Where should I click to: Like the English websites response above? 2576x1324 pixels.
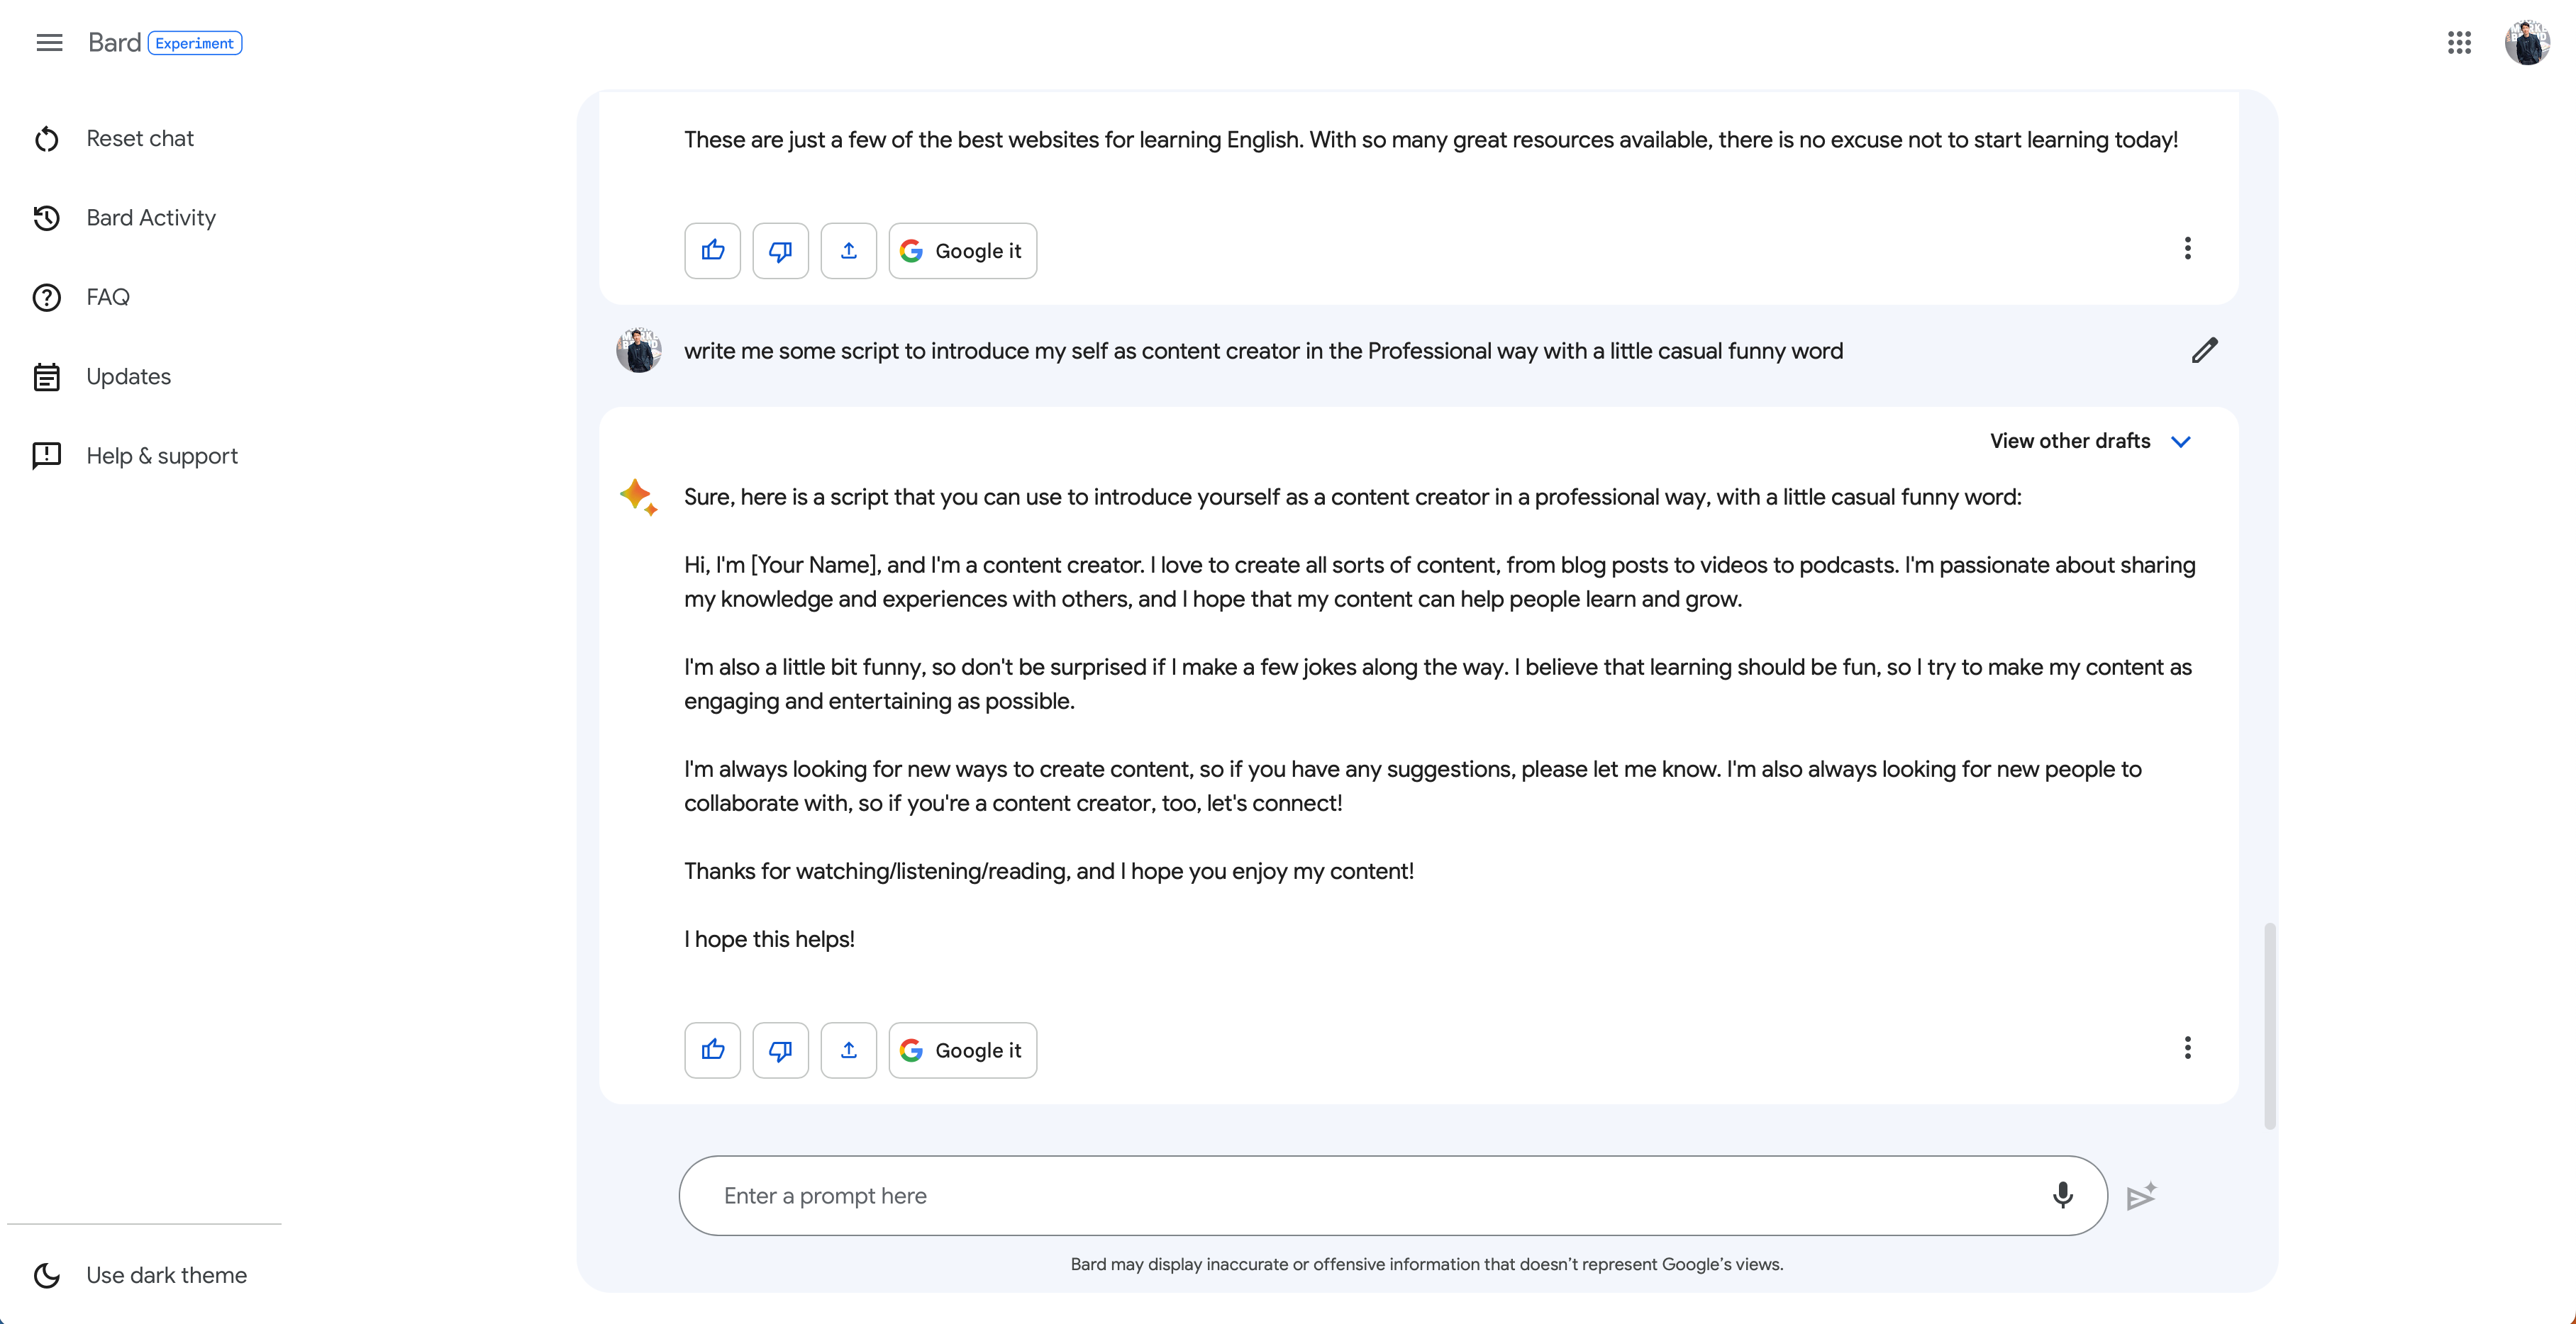click(712, 249)
